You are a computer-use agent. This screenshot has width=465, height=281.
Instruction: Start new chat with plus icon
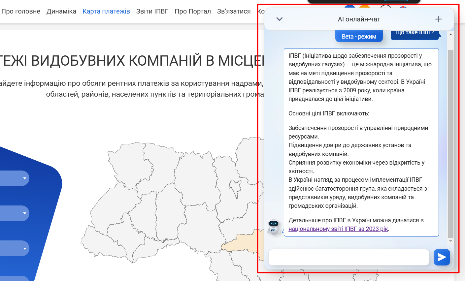click(x=438, y=19)
